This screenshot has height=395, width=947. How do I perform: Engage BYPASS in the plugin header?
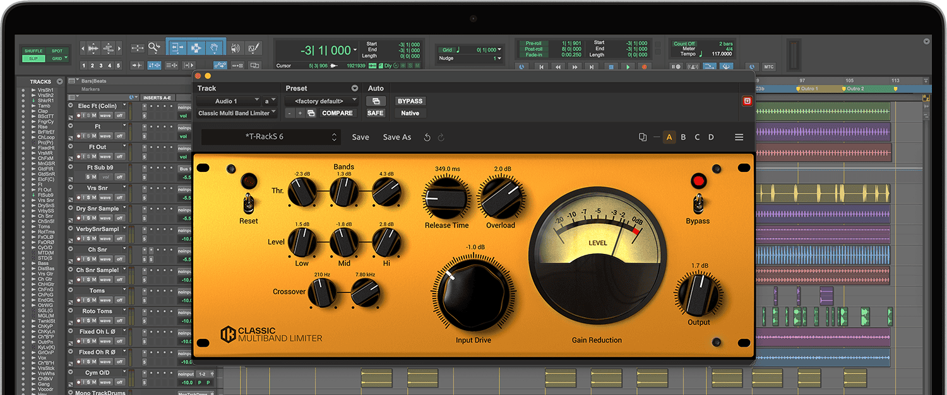coord(409,101)
